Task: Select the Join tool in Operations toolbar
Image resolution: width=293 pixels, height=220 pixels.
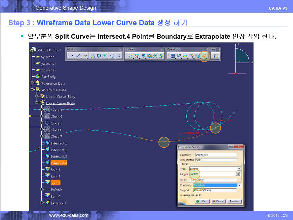Action: pos(172,56)
